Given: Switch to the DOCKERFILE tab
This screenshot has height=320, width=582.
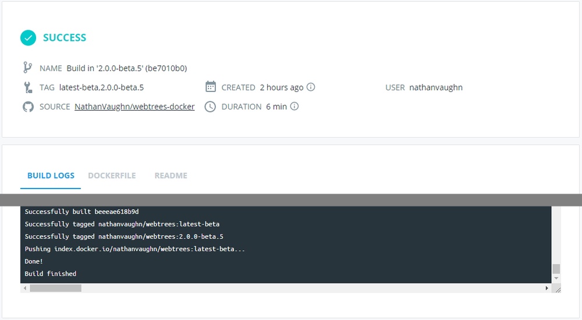Looking at the screenshot, I should [x=112, y=176].
